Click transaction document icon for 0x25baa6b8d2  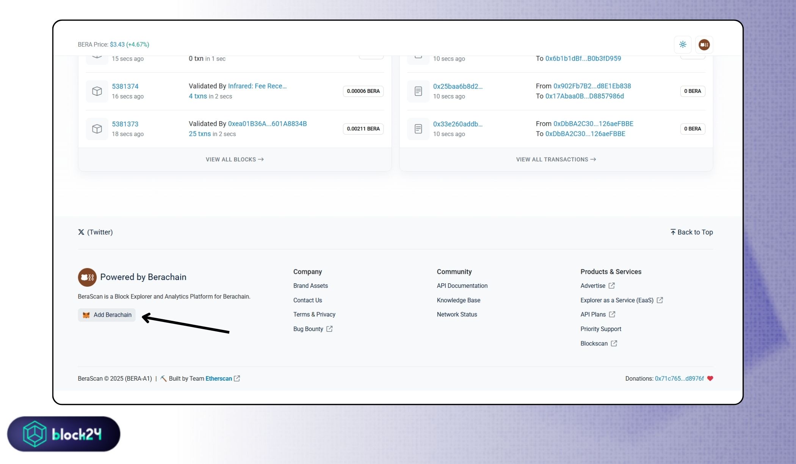tap(418, 91)
